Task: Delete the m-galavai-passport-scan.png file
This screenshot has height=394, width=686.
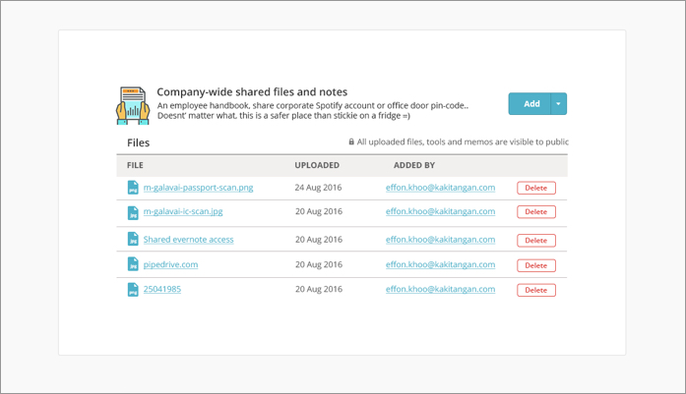Action: point(536,188)
